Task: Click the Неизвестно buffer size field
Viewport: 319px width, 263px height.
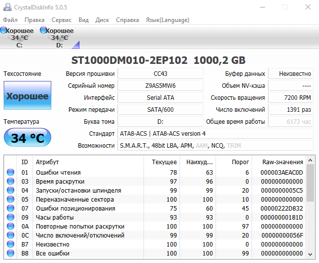Action: click(x=290, y=73)
